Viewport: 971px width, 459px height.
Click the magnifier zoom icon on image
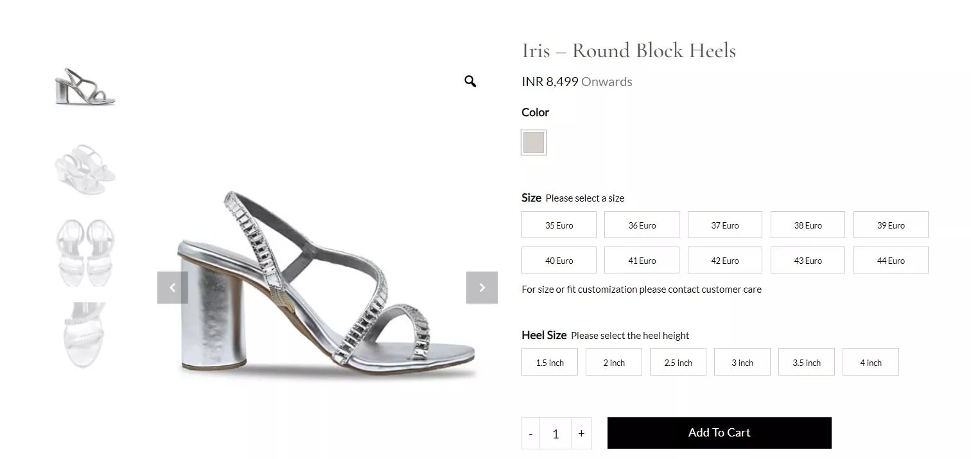[x=470, y=82]
